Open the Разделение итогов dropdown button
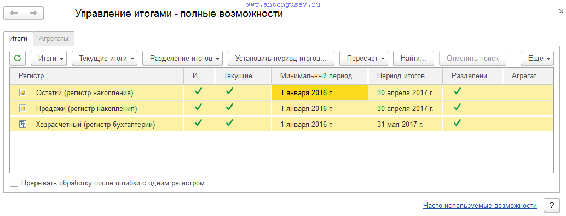The width and height of the screenshot is (566, 216). point(183,58)
